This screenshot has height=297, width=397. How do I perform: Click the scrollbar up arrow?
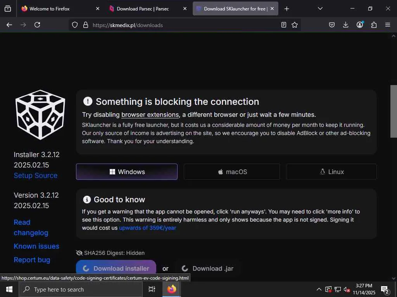click(394, 36)
